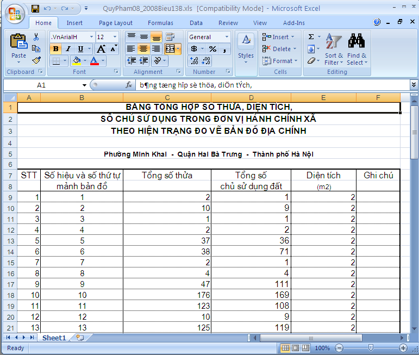Click the Sort & Filter icon
The height and width of the screenshot is (355, 419).
click(333, 48)
